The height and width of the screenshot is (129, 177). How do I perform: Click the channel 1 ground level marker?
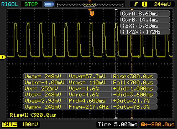click(3, 57)
